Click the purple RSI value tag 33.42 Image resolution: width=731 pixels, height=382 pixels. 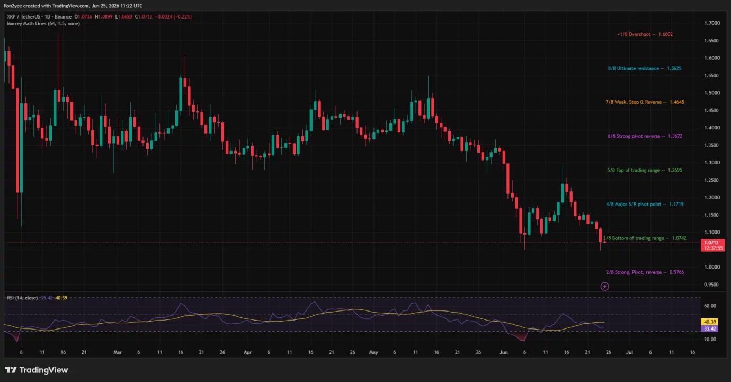pyautogui.click(x=709, y=328)
